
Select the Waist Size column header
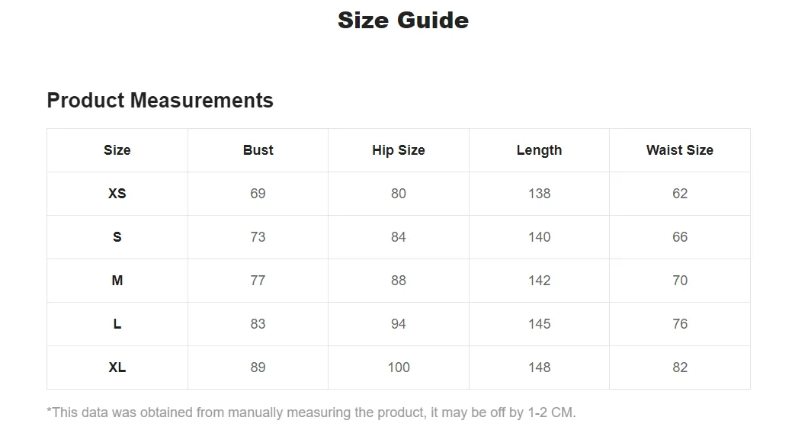(680, 150)
